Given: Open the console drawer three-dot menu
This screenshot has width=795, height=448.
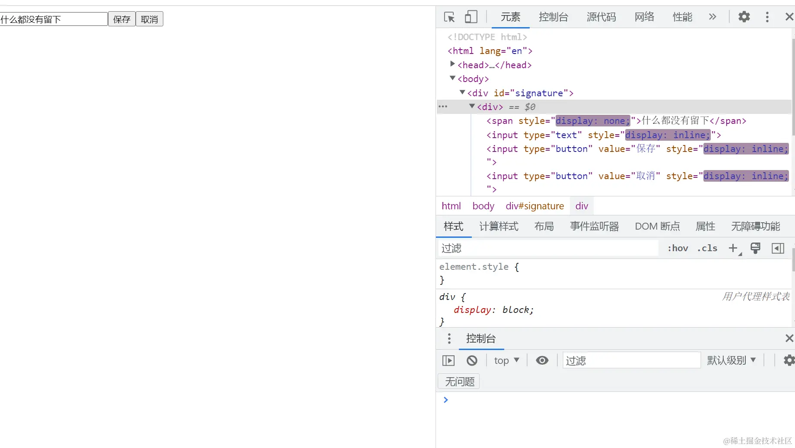Looking at the screenshot, I should pos(449,338).
